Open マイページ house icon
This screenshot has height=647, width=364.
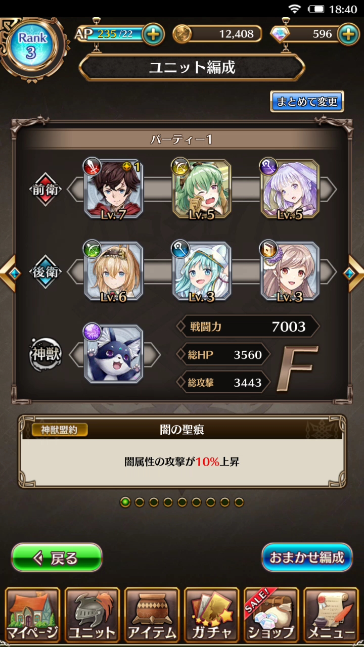click(33, 615)
